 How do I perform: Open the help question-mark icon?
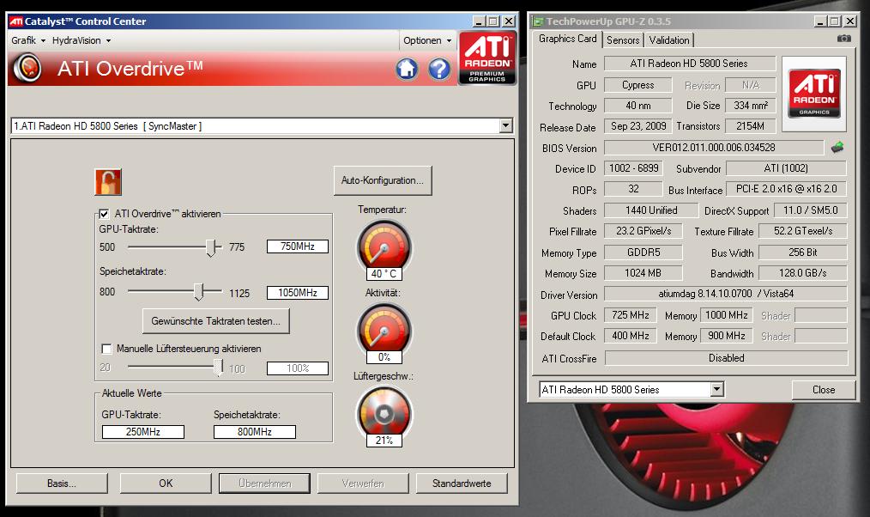point(439,69)
